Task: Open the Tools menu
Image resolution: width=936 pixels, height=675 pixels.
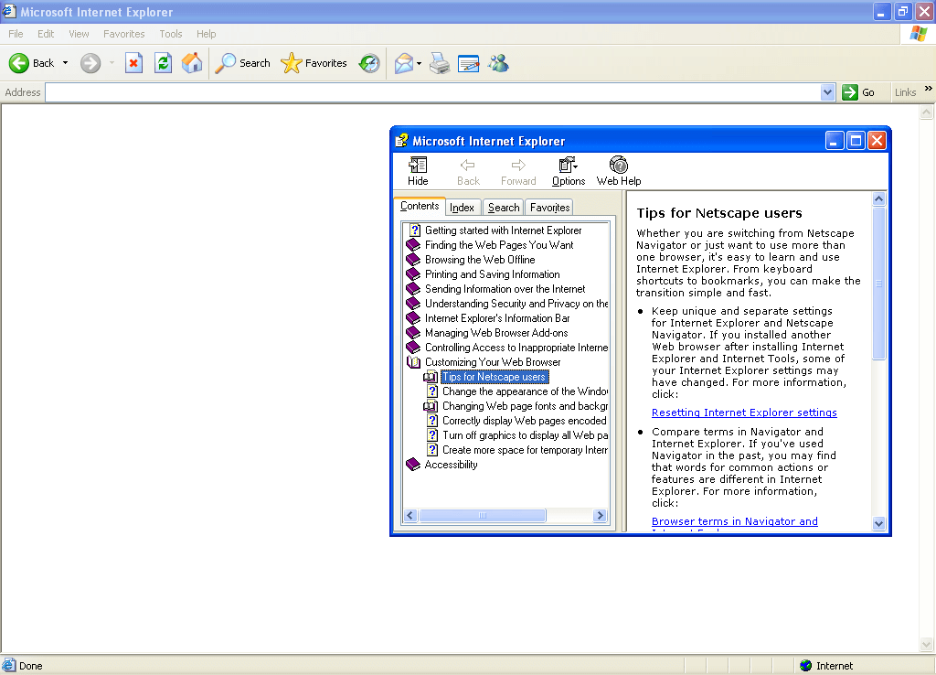Action: 171,34
